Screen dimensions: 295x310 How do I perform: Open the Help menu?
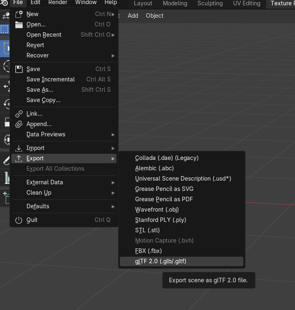[x=111, y=2]
